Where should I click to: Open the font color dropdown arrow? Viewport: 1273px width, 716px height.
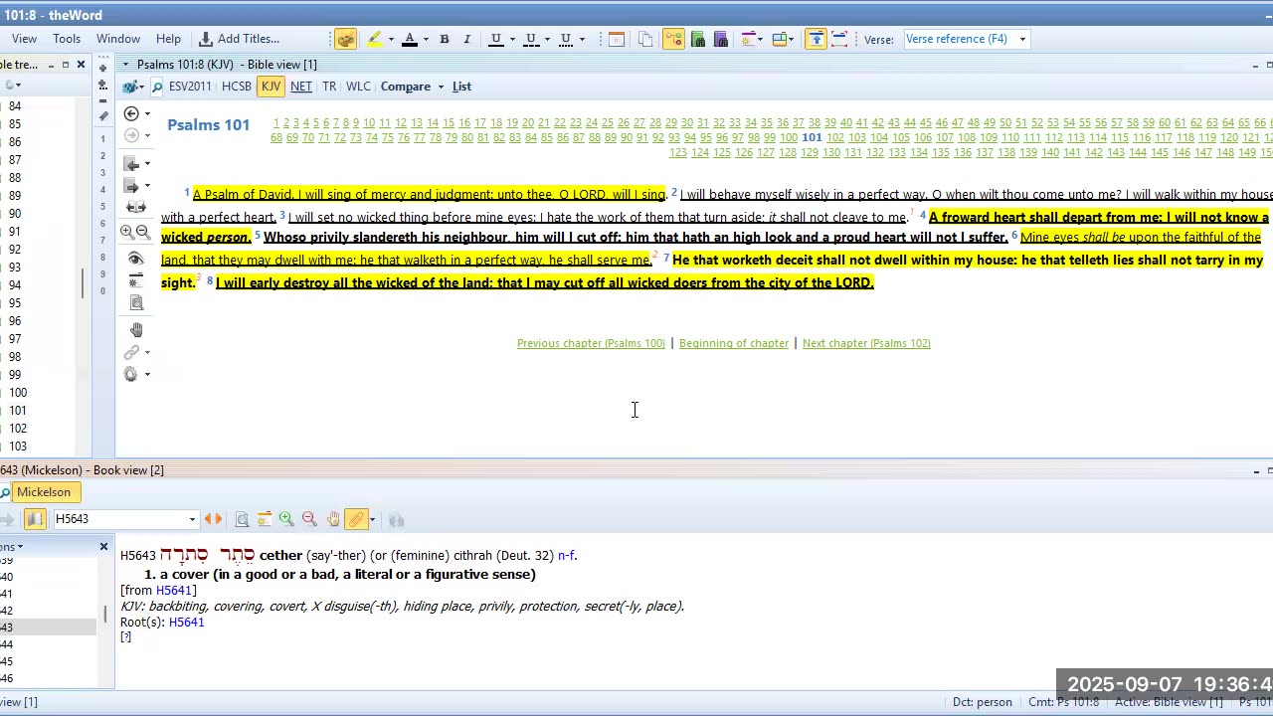[426, 39]
